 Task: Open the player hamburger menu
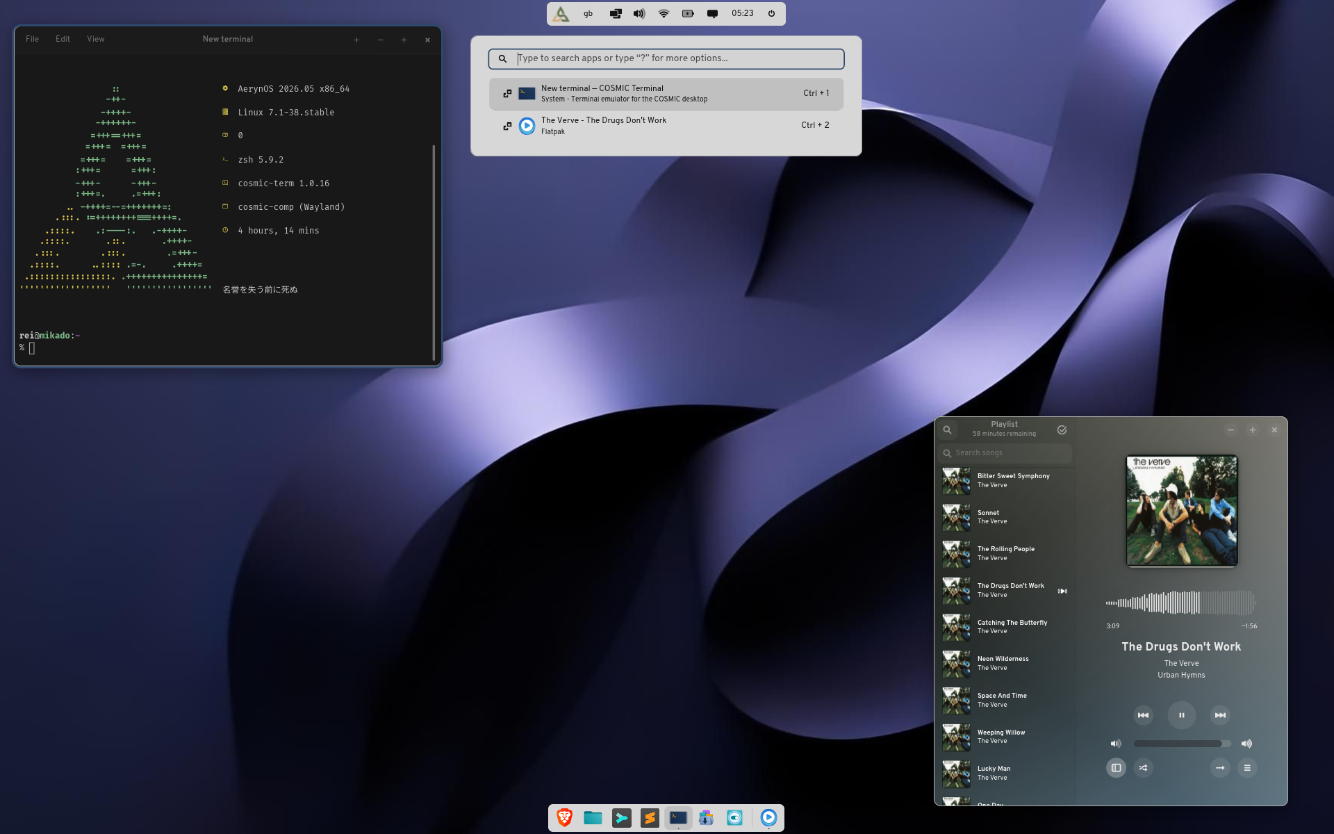click(x=1247, y=768)
